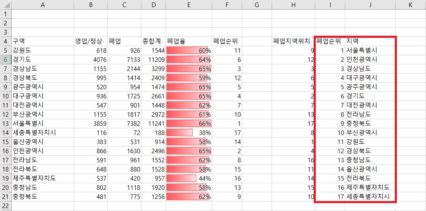Click the 총합계 header cell
The width and height of the screenshot is (426, 211).
[x=154, y=41]
